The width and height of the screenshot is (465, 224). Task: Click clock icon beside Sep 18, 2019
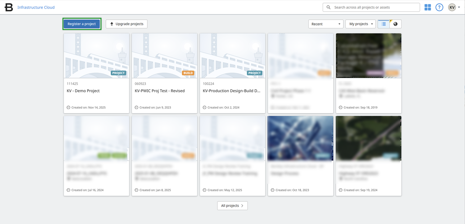click(340, 107)
